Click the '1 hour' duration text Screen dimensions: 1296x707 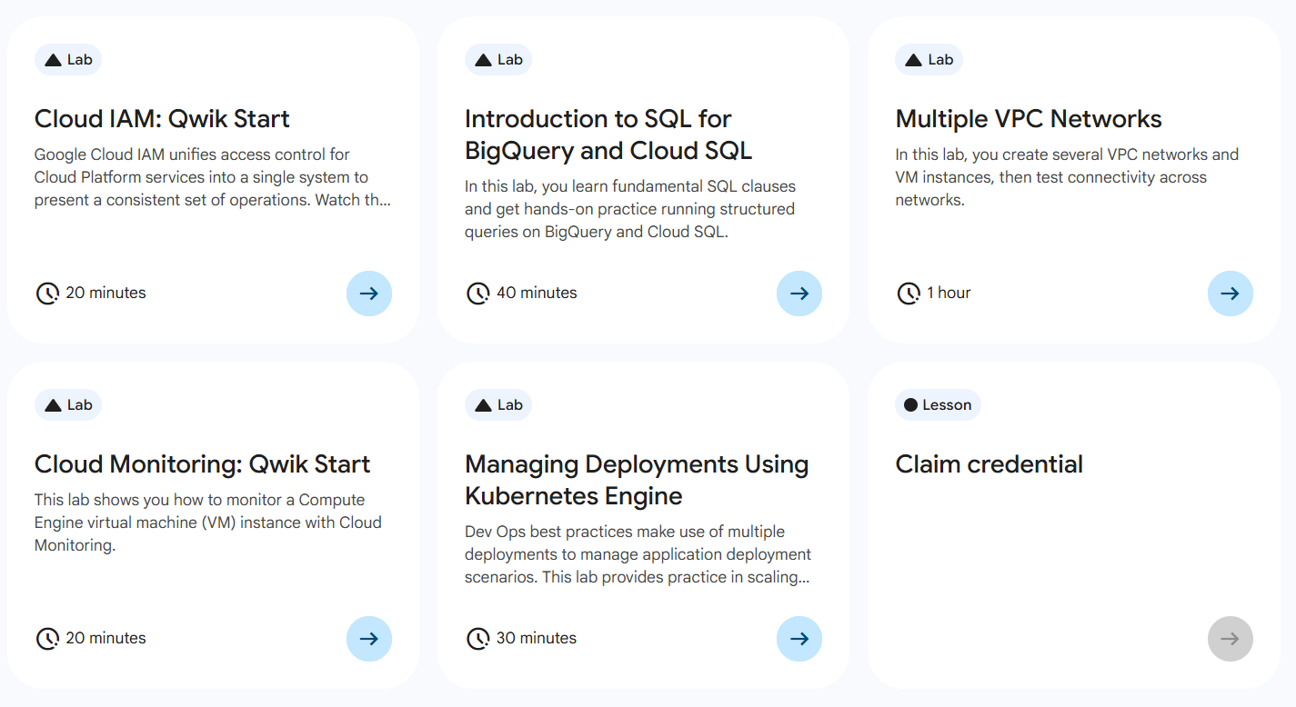(949, 294)
